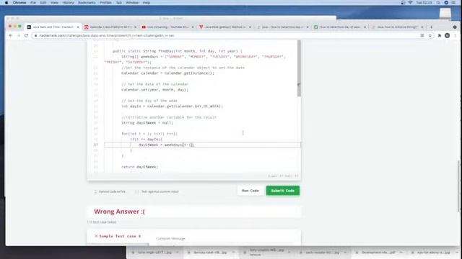Click the page vertical scrollbar on the right
Screen dimensions: 462x259
(458, 186)
